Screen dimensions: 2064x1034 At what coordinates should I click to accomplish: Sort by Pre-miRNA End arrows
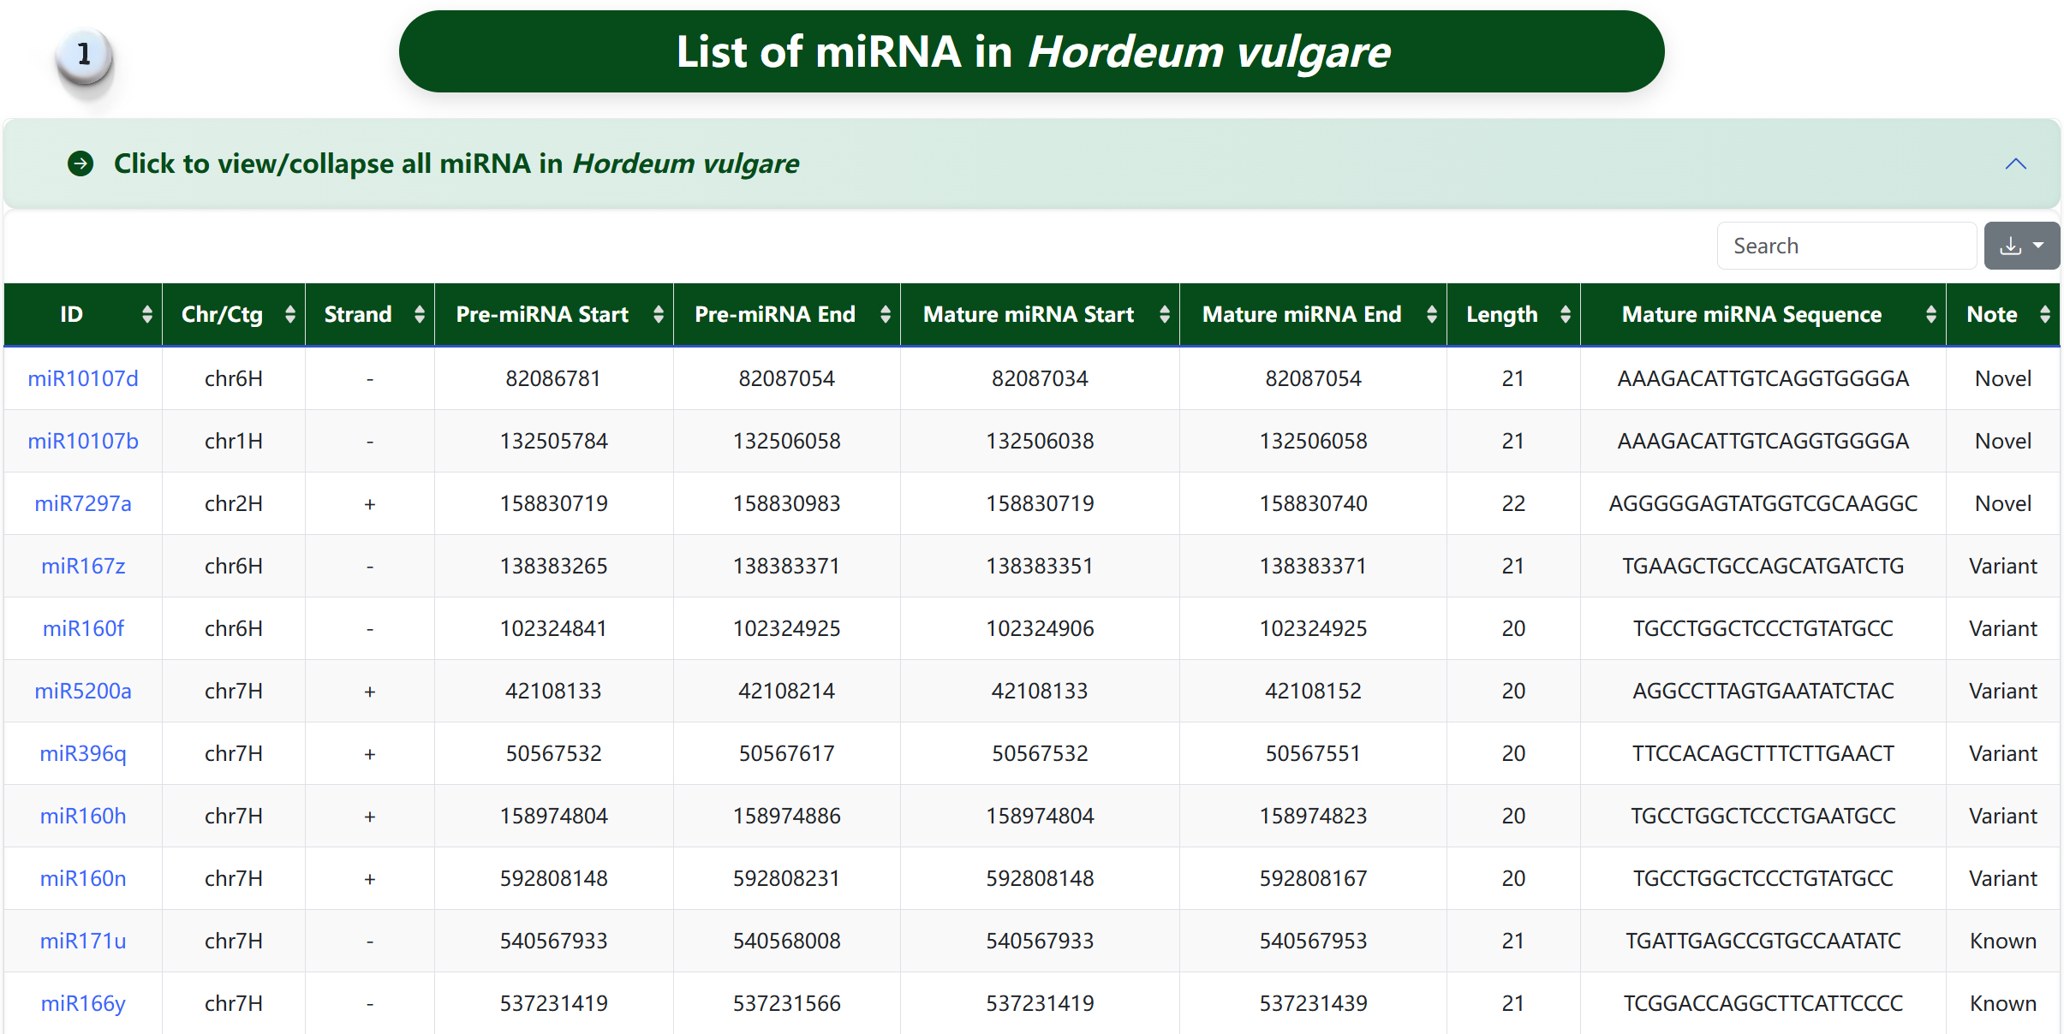tap(886, 314)
